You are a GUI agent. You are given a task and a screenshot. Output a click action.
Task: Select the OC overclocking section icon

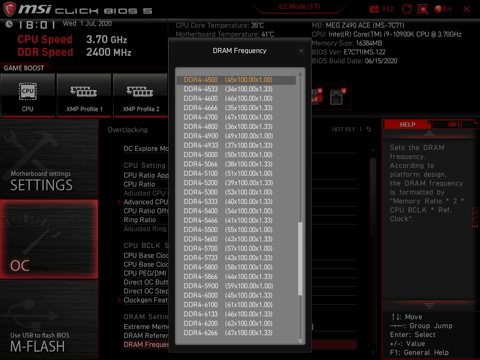(x=49, y=239)
